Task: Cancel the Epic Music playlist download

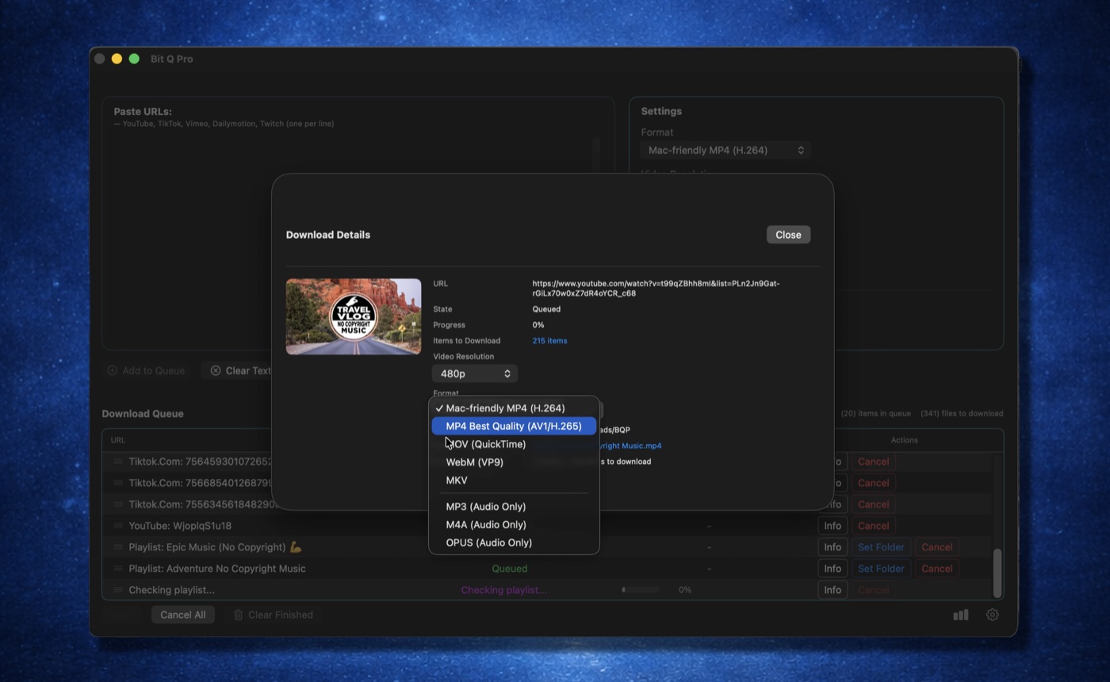Action: pos(936,547)
